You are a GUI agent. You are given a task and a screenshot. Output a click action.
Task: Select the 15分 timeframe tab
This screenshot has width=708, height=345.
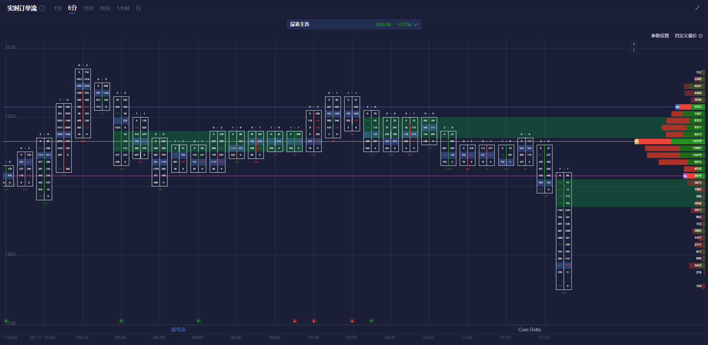pyautogui.click(x=88, y=8)
